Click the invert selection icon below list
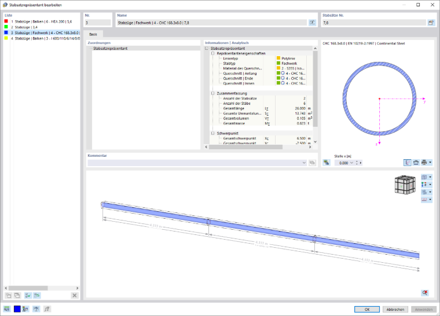Image resolution: width=440 pixels, height=316 pixels. (x=36, y=295)
